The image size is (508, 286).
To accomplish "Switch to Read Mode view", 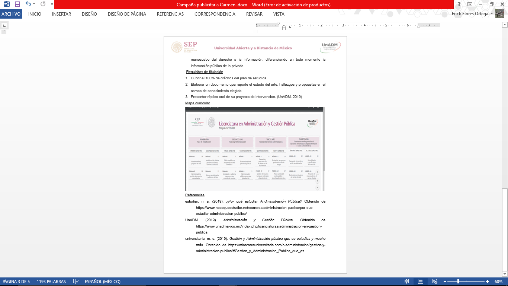I will (x=406, y=282).
